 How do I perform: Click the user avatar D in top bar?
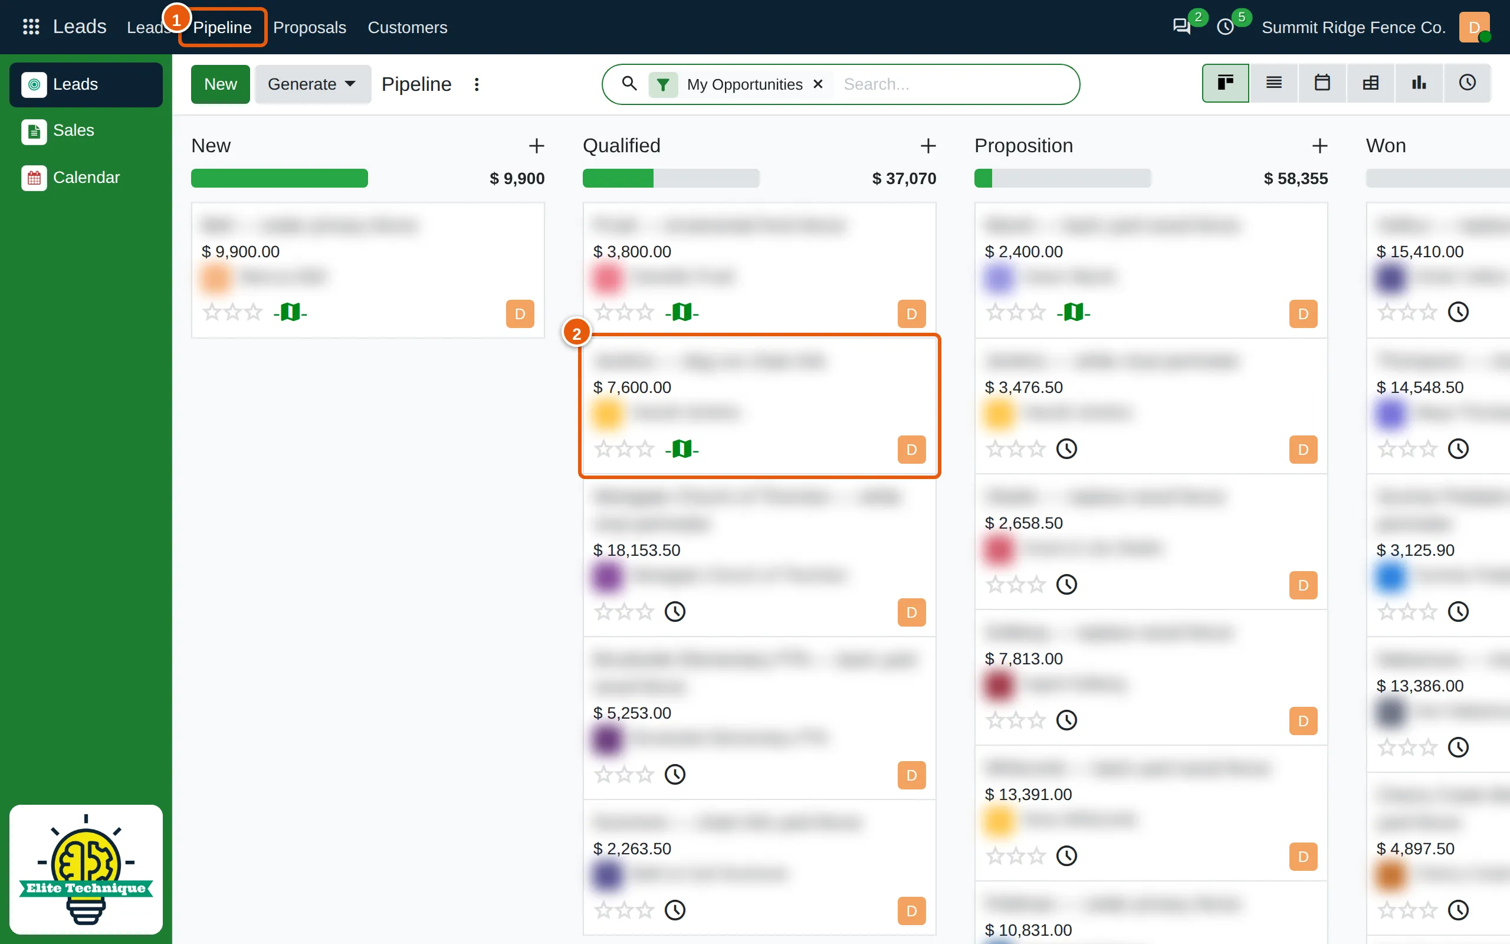1474,27
